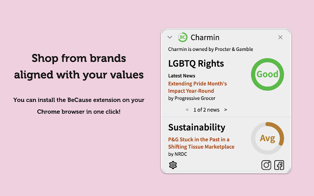Click the '1 of 2 news' counter

(x=206, y=110)
